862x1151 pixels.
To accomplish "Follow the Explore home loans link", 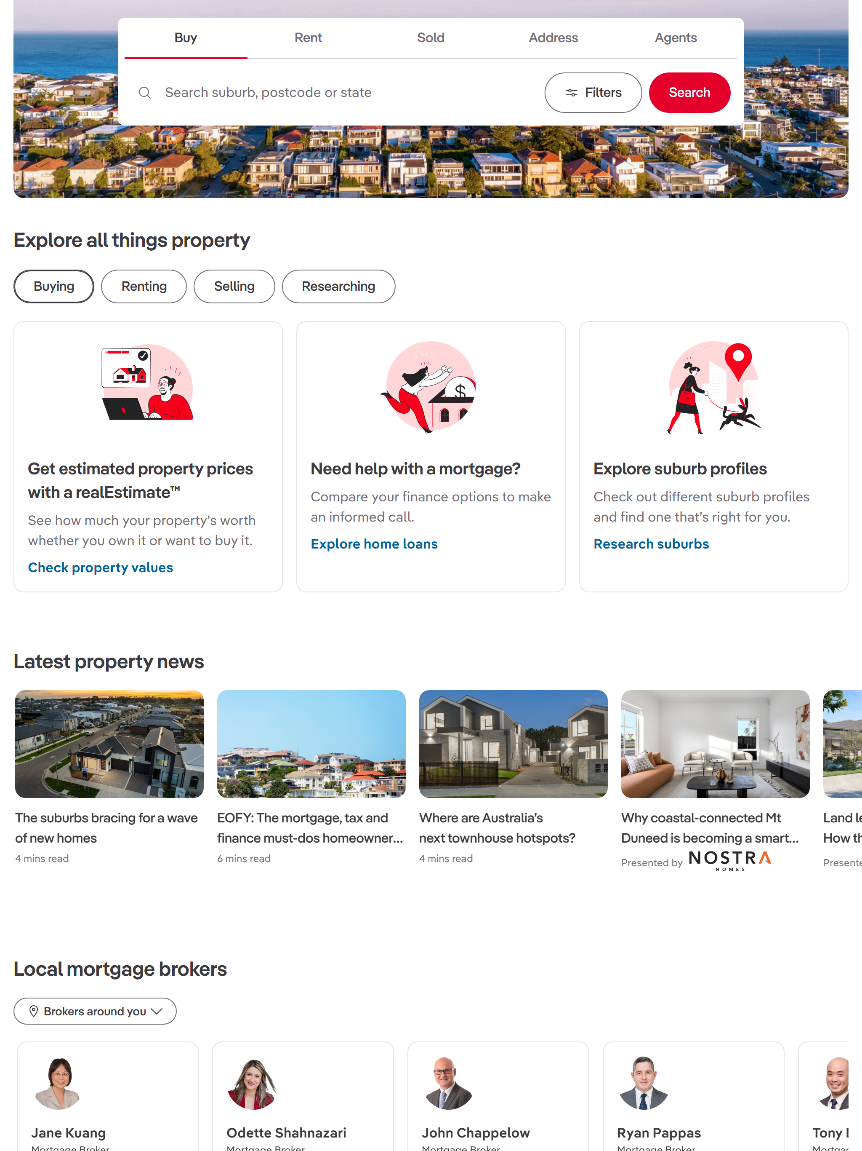I will click(374, 544).
